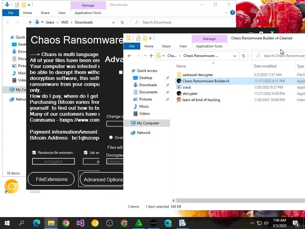Click the green triangle app on the taskbar
Viewport: 305px width, 229px height.
tap(139, 223)
